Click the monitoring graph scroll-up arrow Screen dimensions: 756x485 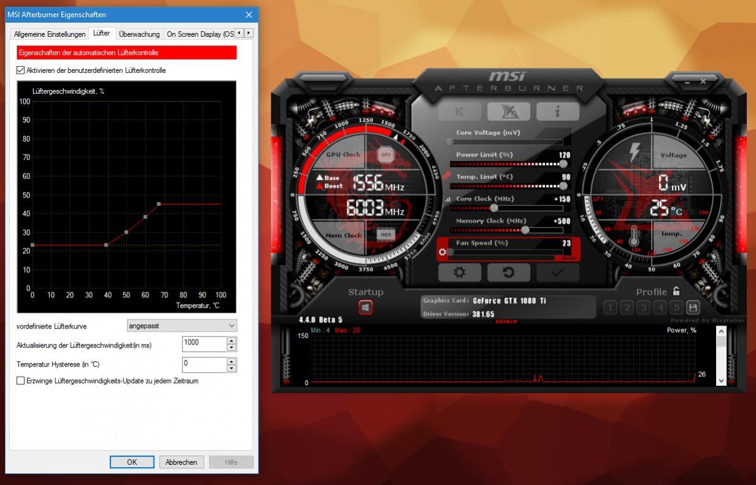[x=721, y=331]
